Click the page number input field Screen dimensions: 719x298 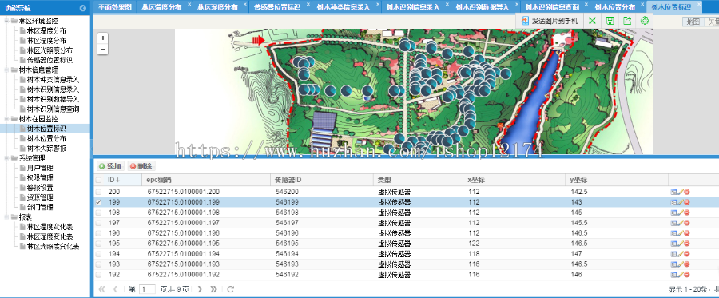(x=148, y=289)
